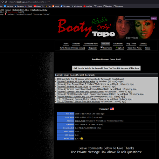Click the Uploaded value 13.41 TB
Image resolution: width=159 pixels, height=159 pixels.
click(89, 124)
